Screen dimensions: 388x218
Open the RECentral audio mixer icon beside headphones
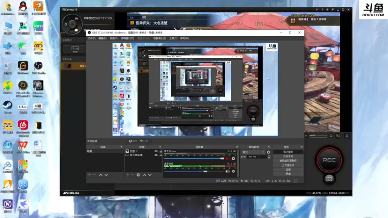pos(338,136)
